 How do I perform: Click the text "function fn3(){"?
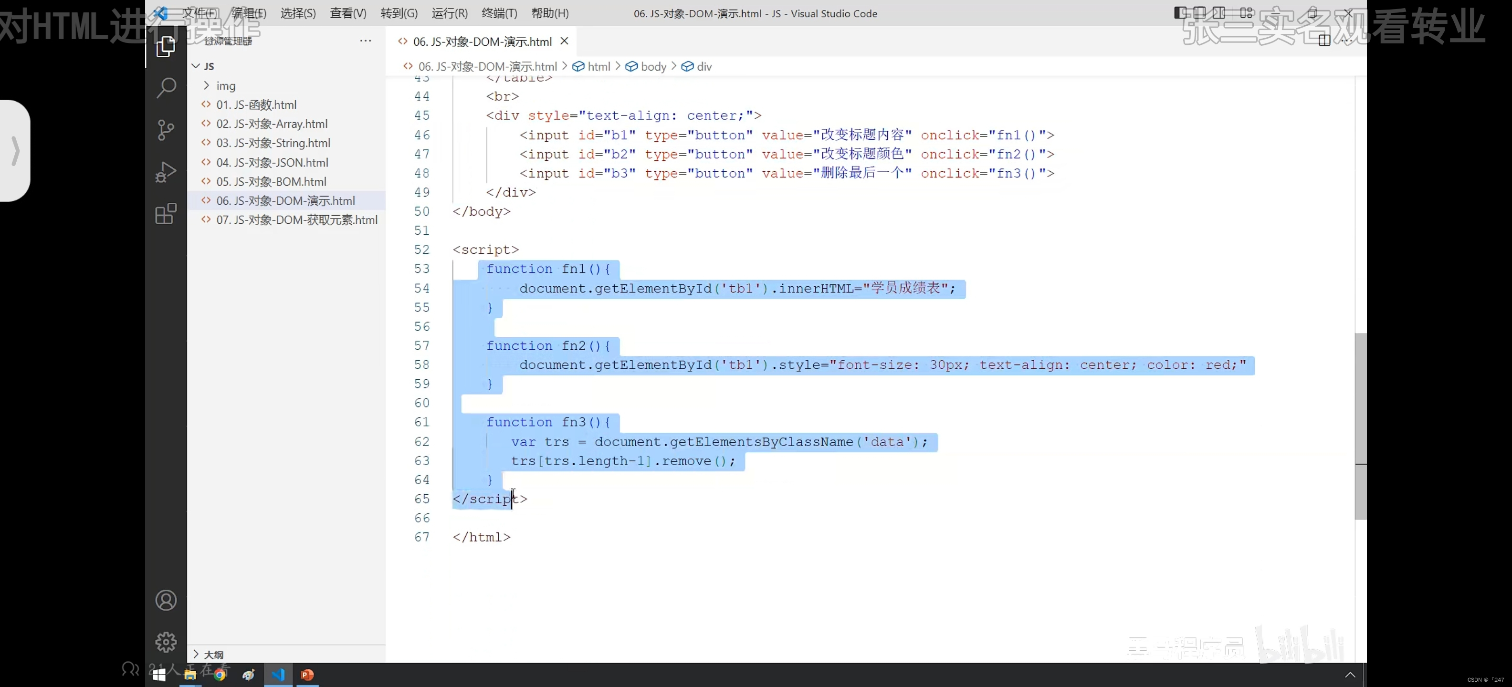[x=548, y=422]
